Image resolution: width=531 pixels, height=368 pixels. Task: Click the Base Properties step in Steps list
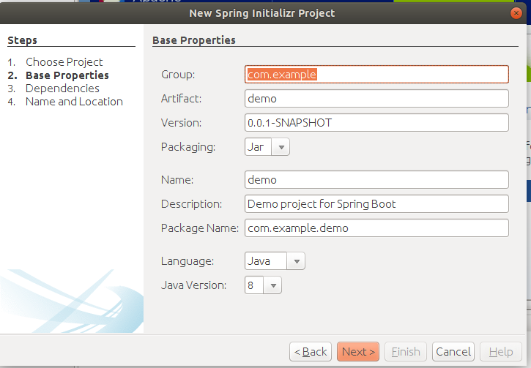tap(67, 75)
